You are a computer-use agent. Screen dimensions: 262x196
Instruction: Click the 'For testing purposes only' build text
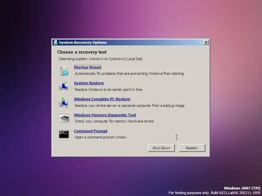pos(215,193)
